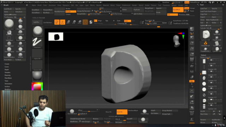Collapse the Subtool section header
The width and height of the screenshot is (226, 127).
tap(203, 55)
